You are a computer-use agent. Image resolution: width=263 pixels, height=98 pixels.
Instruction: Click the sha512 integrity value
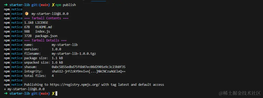click(89, 71)
